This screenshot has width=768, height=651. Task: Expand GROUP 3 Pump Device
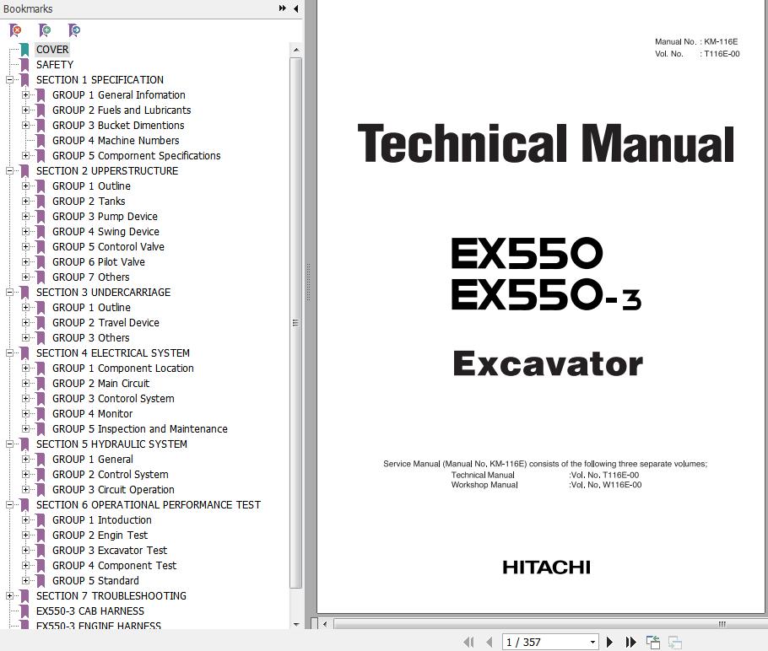[x=25, y=217]
